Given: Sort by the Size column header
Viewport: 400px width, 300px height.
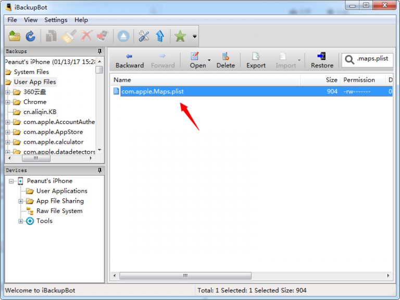Looking at the screenshot, I should pos(320,80).
